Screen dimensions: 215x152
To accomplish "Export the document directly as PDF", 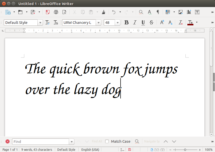I will click(x=48, y=12).
